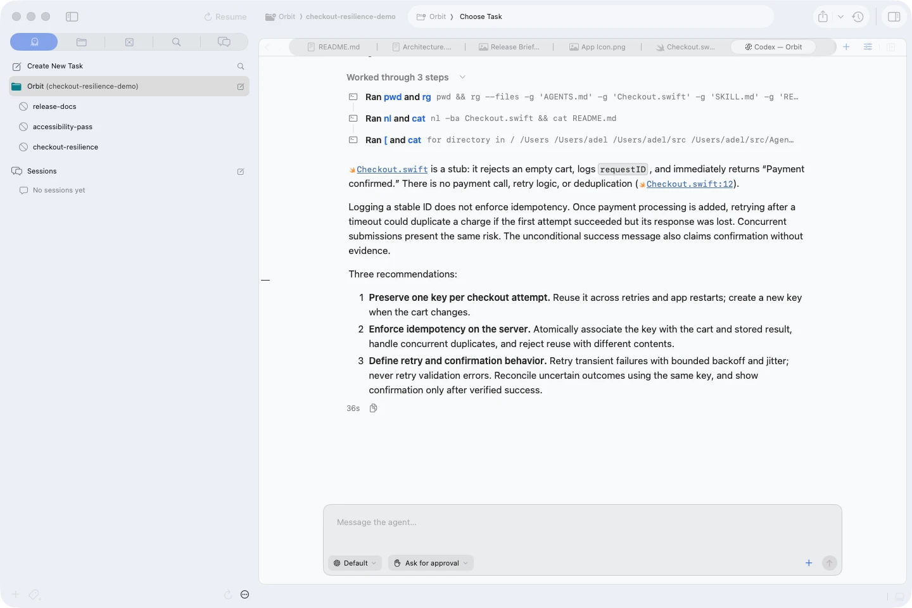Screen dimensions: 912x608
Task: Add a new tab with plus icon
Action: (x=846, y=47)
